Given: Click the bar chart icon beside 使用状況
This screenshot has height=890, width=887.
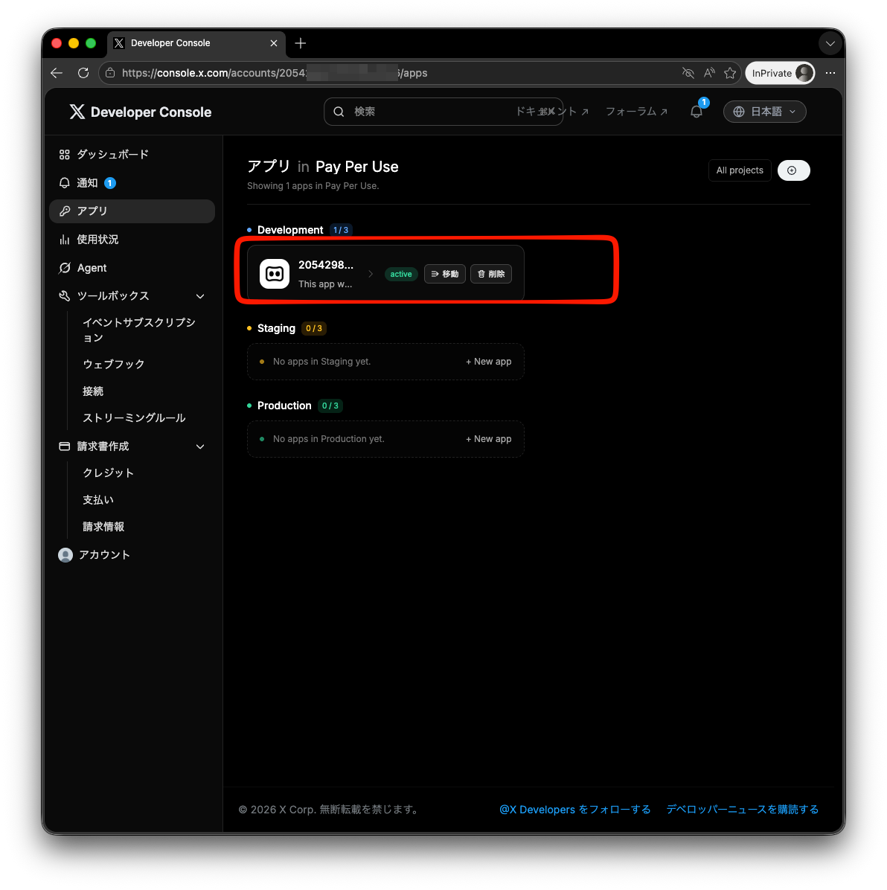Looking at the screenshot, I should [x=65, y=240].
